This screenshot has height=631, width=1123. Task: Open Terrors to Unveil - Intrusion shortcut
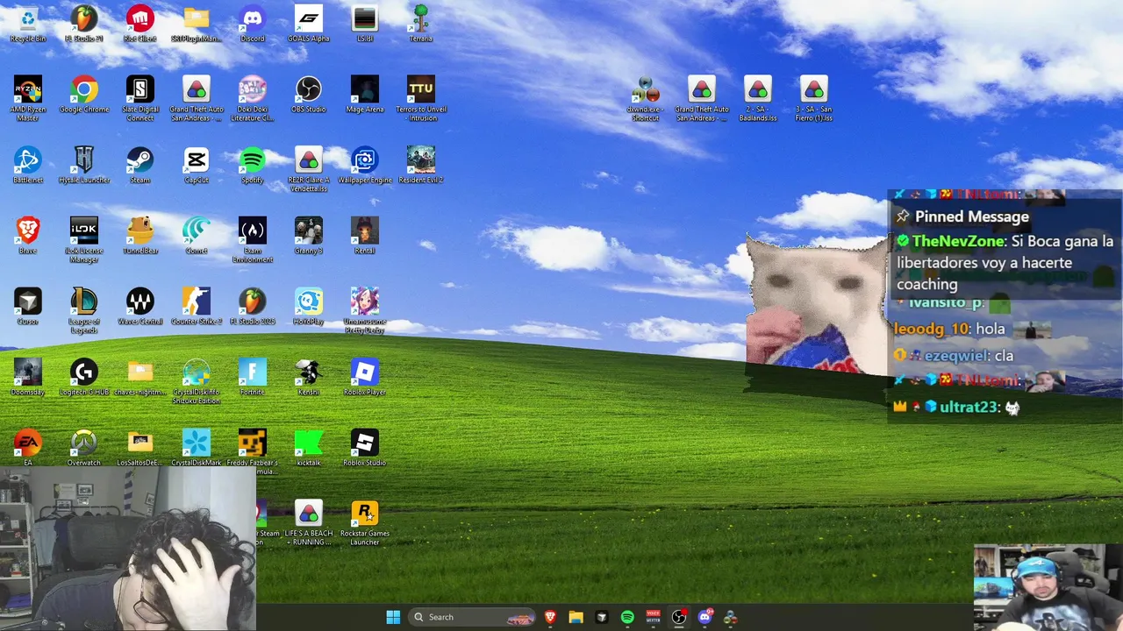[x=421, y=99]
